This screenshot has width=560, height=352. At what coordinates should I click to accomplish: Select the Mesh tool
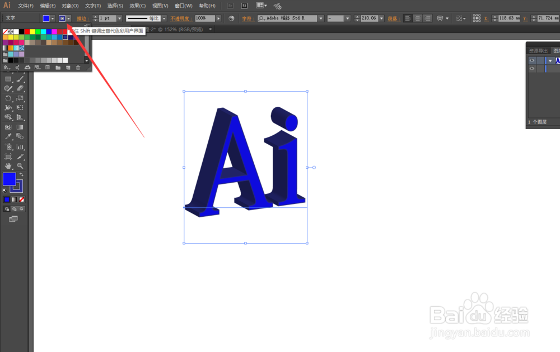click(8, 127)
